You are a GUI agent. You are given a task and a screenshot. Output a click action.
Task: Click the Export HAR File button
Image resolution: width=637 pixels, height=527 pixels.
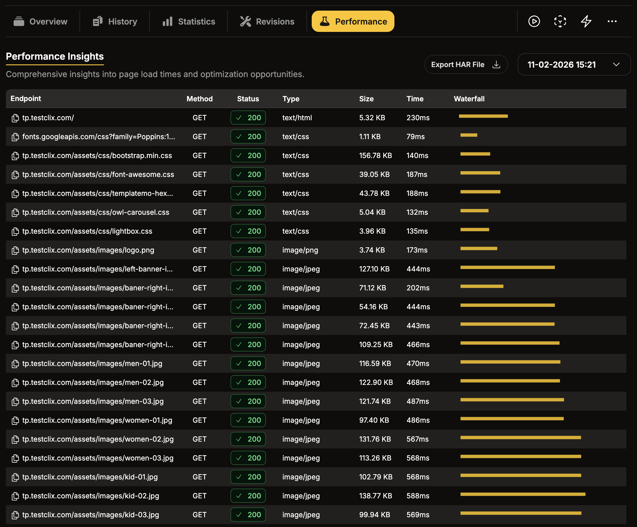point(466,64)
